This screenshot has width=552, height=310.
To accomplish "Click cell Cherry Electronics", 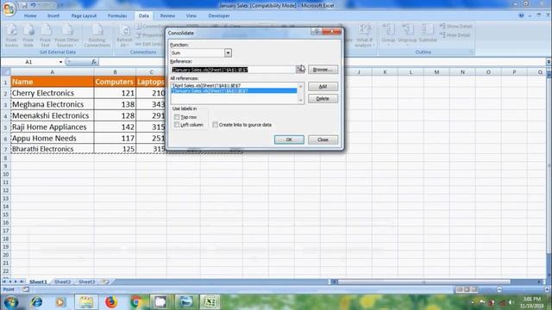I will click(x=52, y=93).
